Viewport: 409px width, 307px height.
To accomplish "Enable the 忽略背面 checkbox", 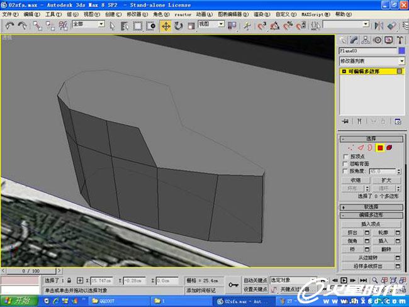I will tap(345, 164).
